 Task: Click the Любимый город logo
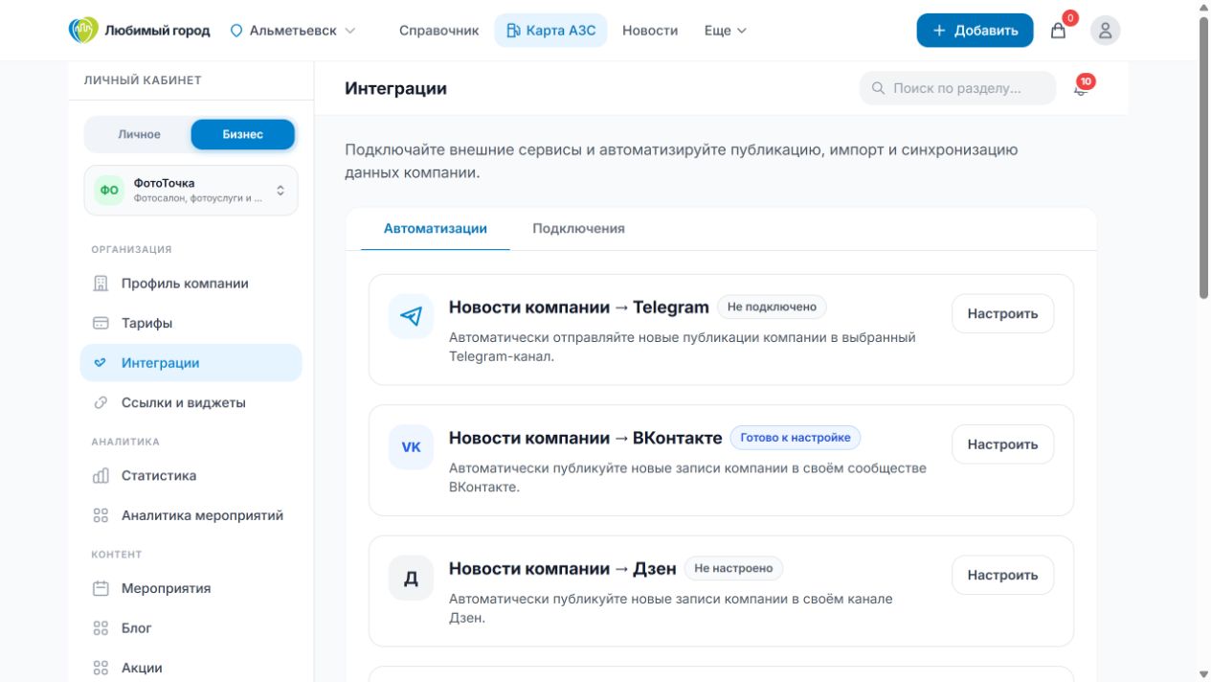(140, 30)
